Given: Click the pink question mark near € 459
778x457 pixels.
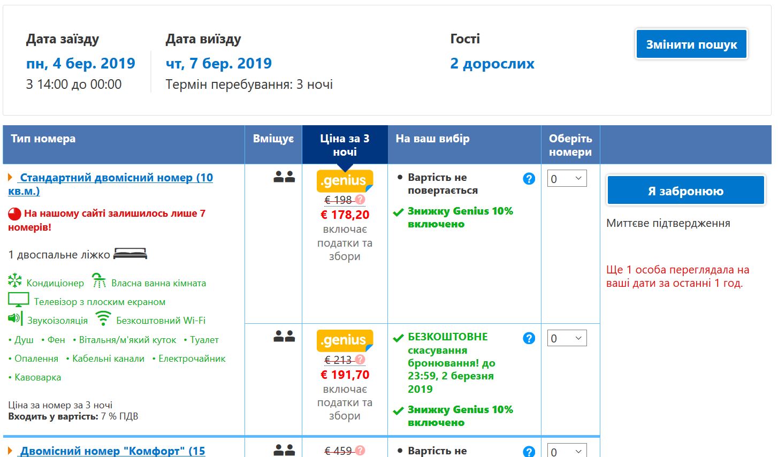Looking at the screenshot, I should tap(360, 451).
